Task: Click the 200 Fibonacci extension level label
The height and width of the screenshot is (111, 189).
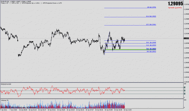Action: tap(152, 7)
